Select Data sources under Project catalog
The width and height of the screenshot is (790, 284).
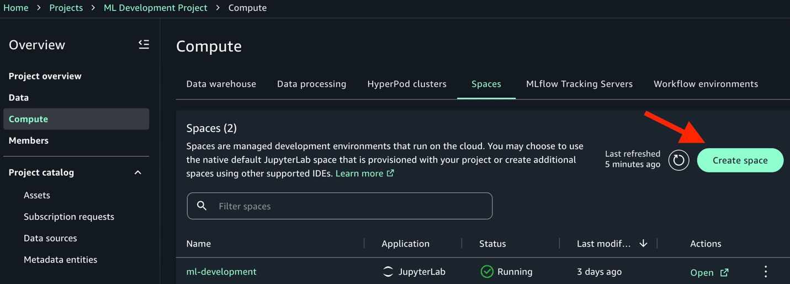(x=50, y=238)
